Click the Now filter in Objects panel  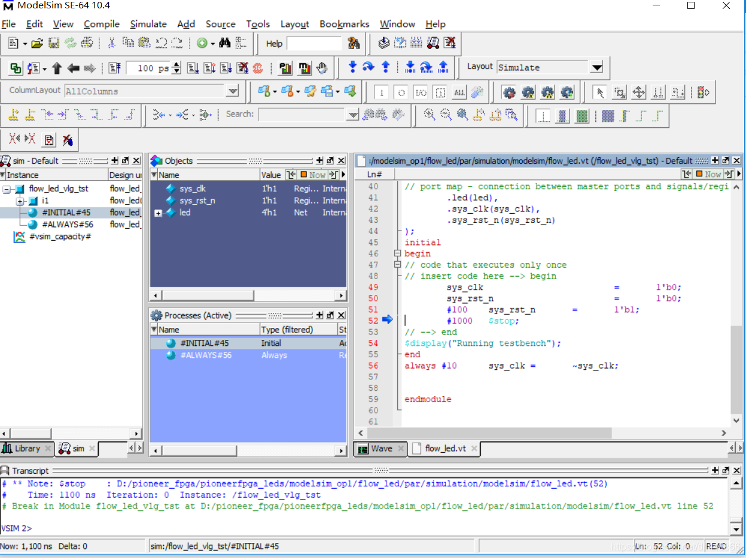coord(313,174)
